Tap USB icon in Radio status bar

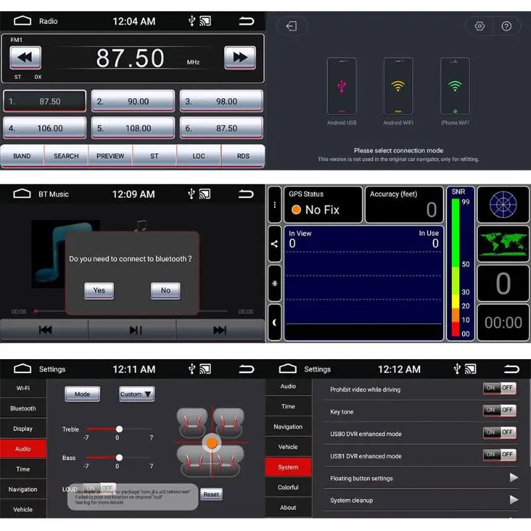pyautogui.click(x=192, y=21)
